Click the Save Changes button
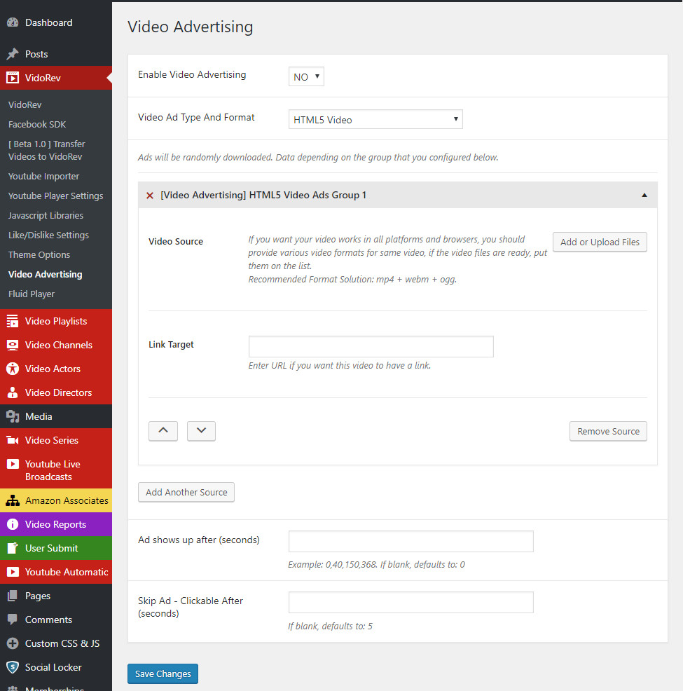Screen dimensions: 683x691 [163, 673]
